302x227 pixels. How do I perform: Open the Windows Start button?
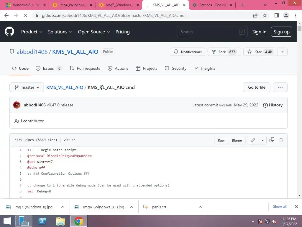7,221
